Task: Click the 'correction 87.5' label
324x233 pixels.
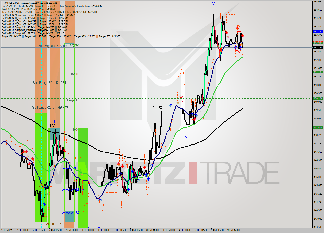Action: click(71, 213)
